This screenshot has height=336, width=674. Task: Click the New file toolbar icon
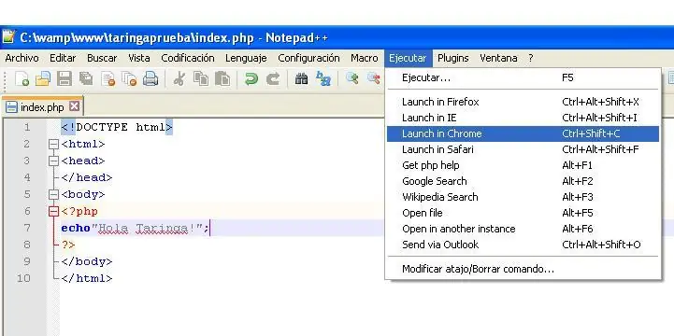coord(22,79)
